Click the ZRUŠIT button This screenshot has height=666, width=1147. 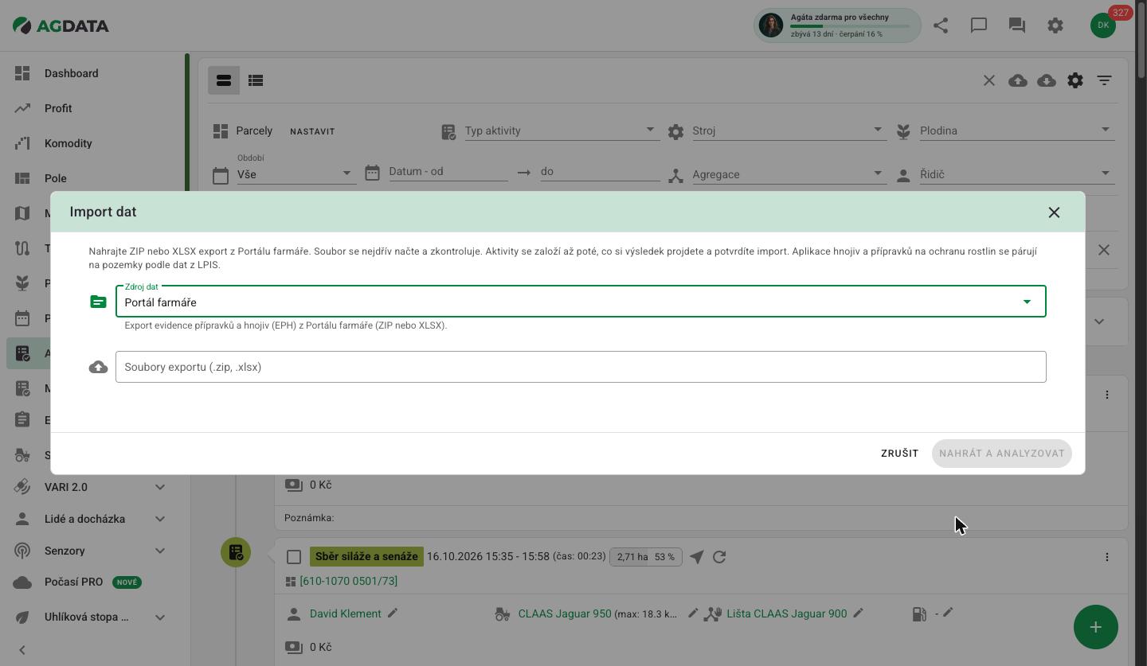(900, 454)
